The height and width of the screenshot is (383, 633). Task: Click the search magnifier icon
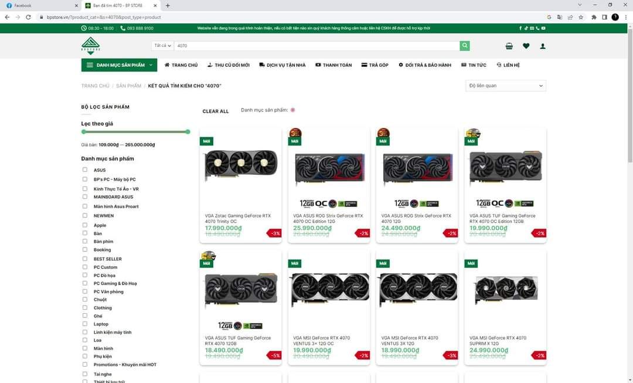[x=464, y=45]
